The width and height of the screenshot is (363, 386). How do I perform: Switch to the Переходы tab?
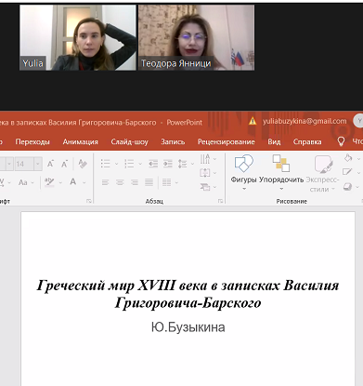click(32, 141)
